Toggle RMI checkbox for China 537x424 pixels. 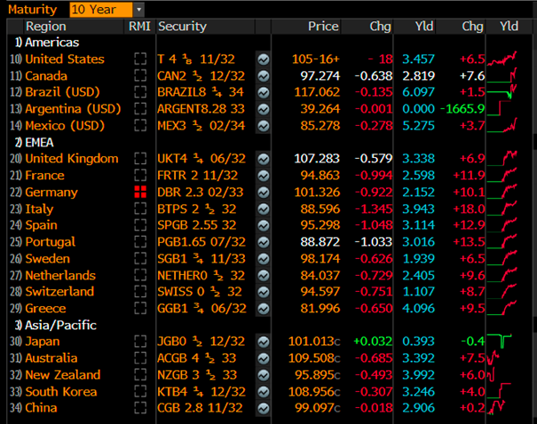(140, 407)
